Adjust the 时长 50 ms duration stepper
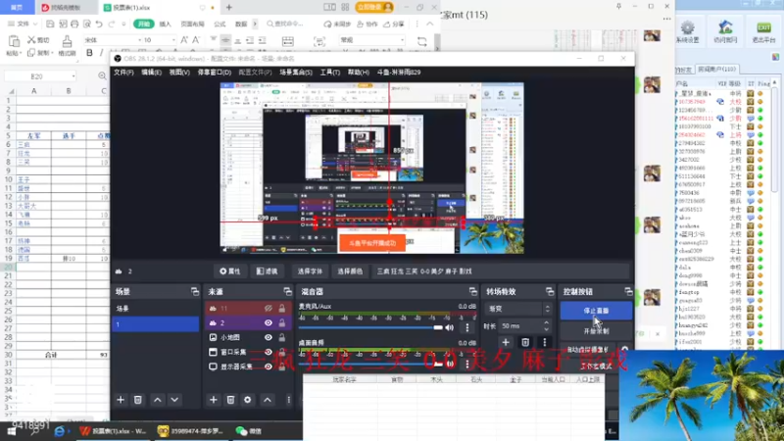The image size is (784, 441). 547,326
